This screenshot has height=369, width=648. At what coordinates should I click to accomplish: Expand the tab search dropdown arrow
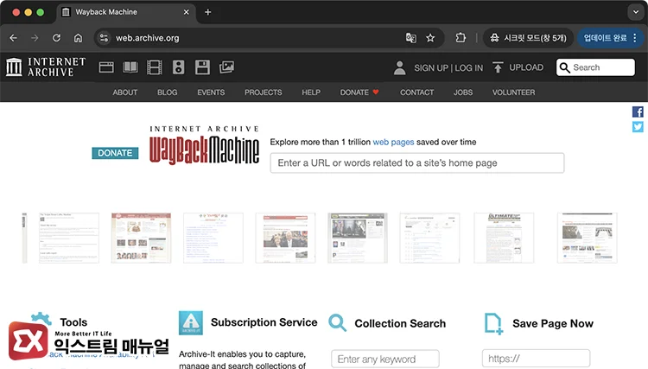pos(636,12)
